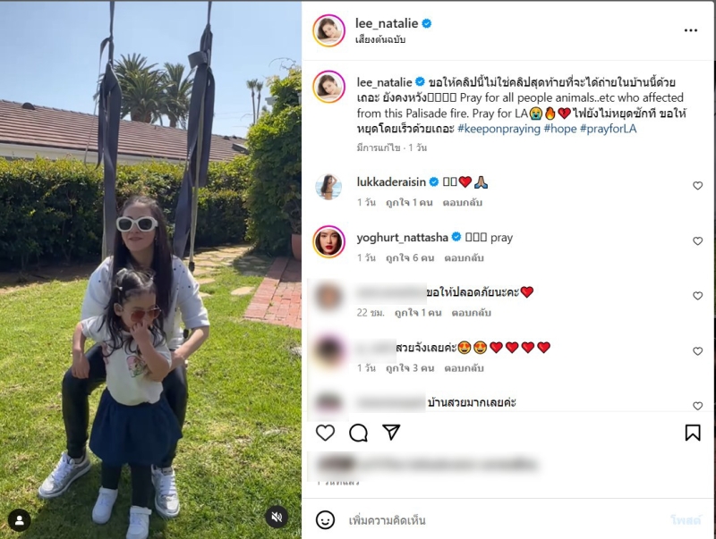Reply to yoghurt_nattasha's comment
The height and width of the screenshot is (539, 716).
[x=464, y=258]
